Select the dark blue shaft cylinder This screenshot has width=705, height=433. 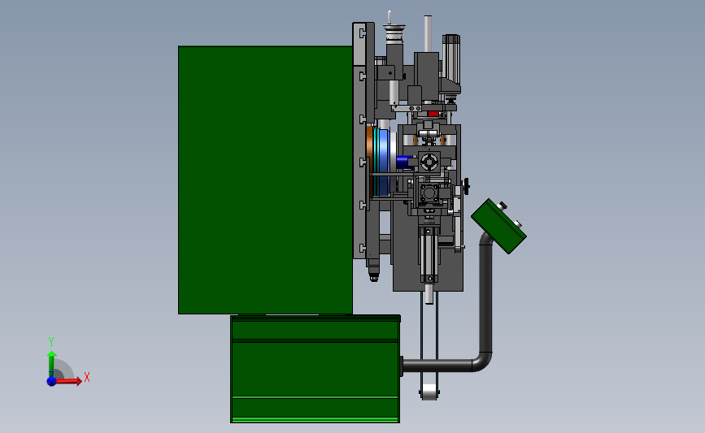tap(405, 162)
